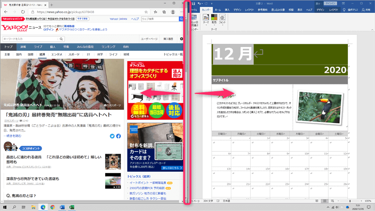
Task: Click 今すぐ参加 button
Action: (x=83, y=19)
